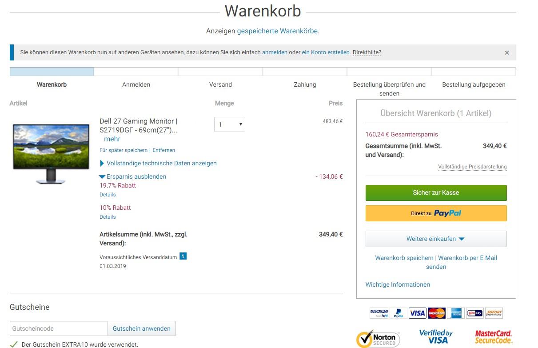Click ein Konto erstellen link

click(x=326, y=52)
